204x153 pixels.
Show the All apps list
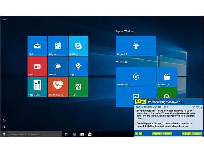coord(4,127)
